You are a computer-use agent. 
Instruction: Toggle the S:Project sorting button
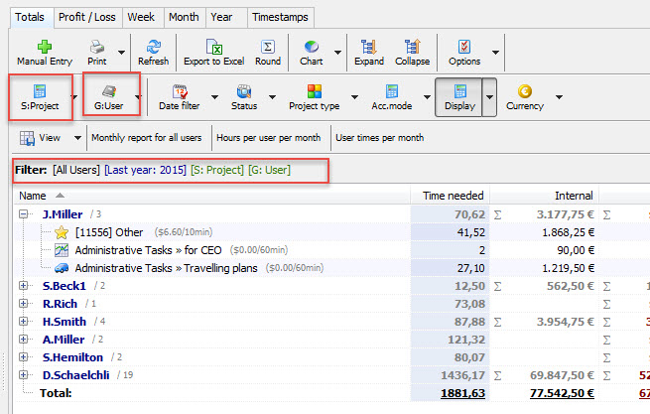[x=41, y=96]
